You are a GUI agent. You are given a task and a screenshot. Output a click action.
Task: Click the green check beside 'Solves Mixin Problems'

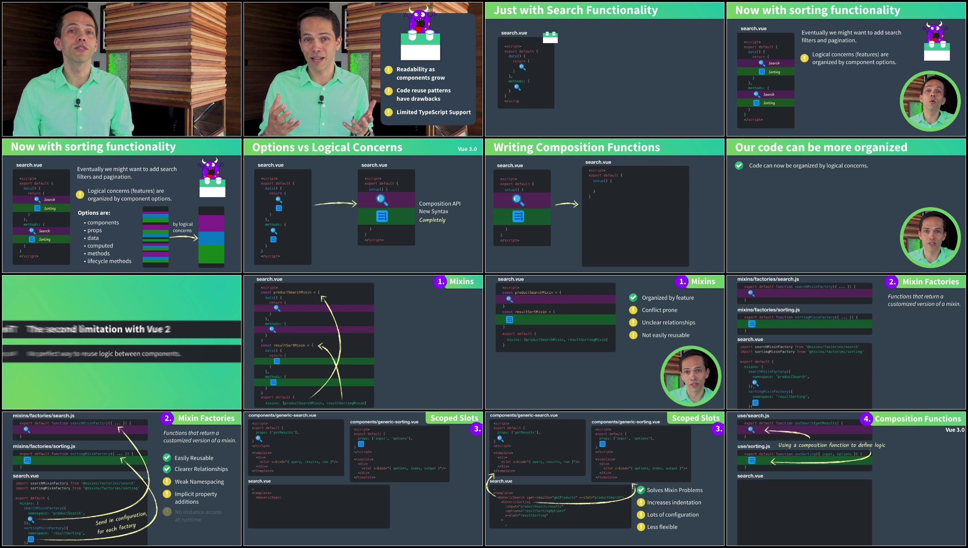[641, 490]
